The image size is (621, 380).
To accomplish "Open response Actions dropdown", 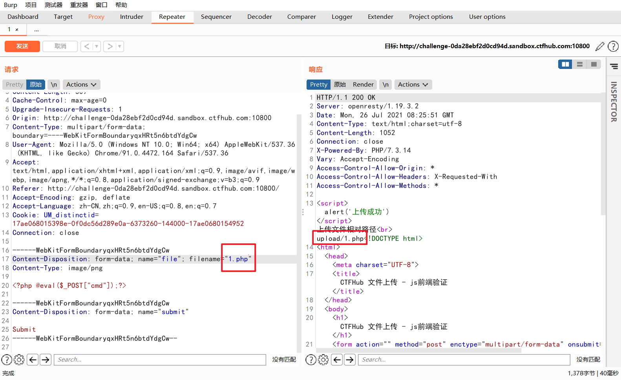I will [413, 85].
